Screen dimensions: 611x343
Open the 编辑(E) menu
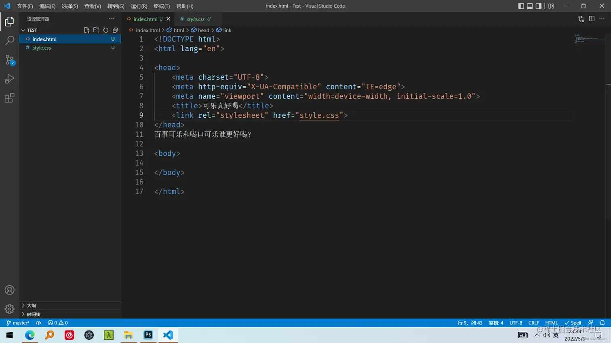click(47, 6)
